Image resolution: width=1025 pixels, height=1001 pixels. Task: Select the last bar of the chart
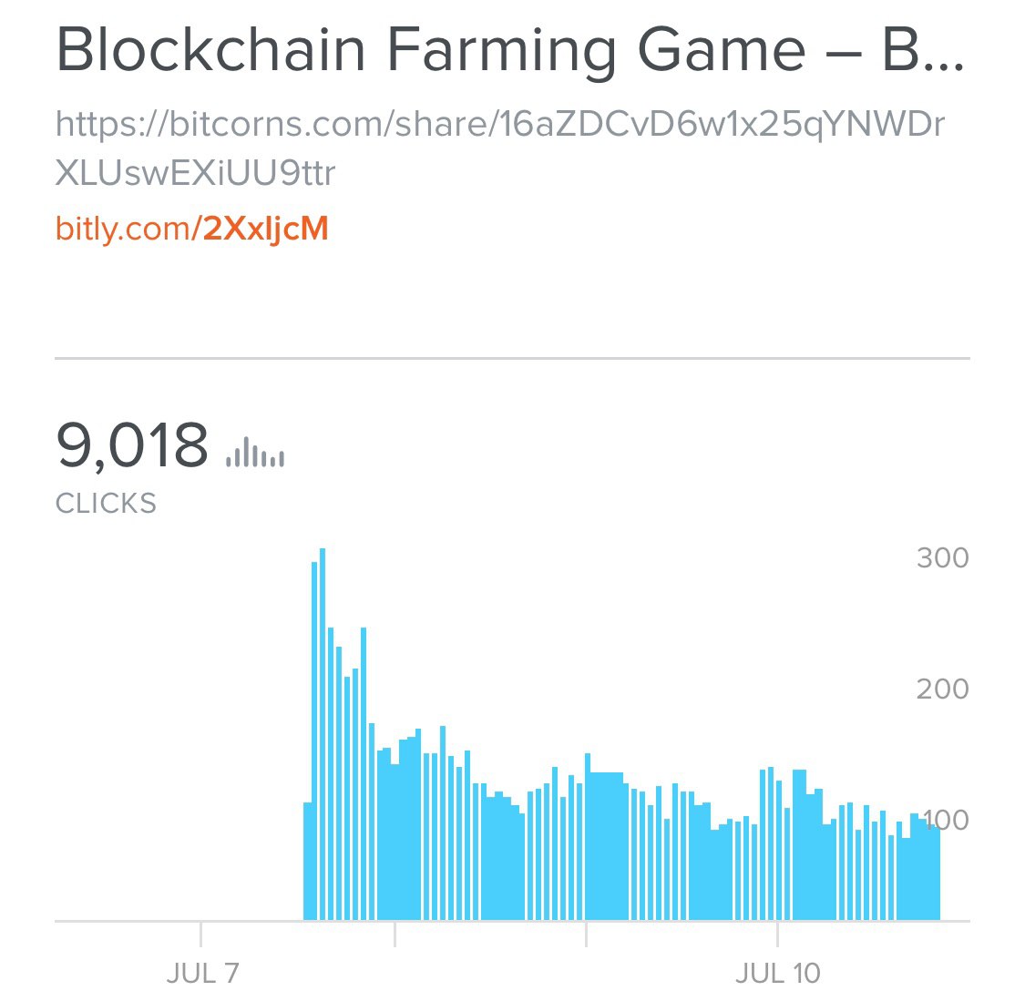point(937,873)
